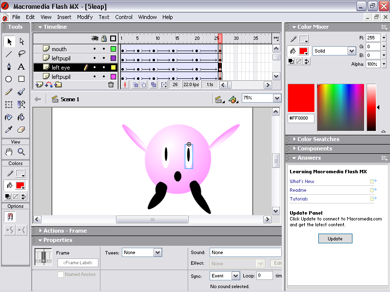
Task: Select the Pen tool
Action: coord(9,67)
